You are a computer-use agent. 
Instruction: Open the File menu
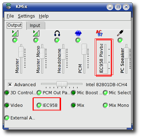[x=10, y=16]
